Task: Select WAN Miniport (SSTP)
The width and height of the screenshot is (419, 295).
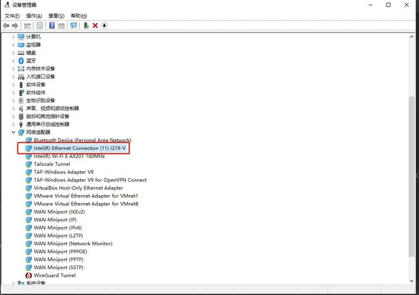Action: (x=59, y=267)
